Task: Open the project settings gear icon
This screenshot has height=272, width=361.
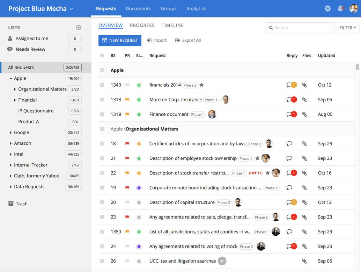Action: 327,8
